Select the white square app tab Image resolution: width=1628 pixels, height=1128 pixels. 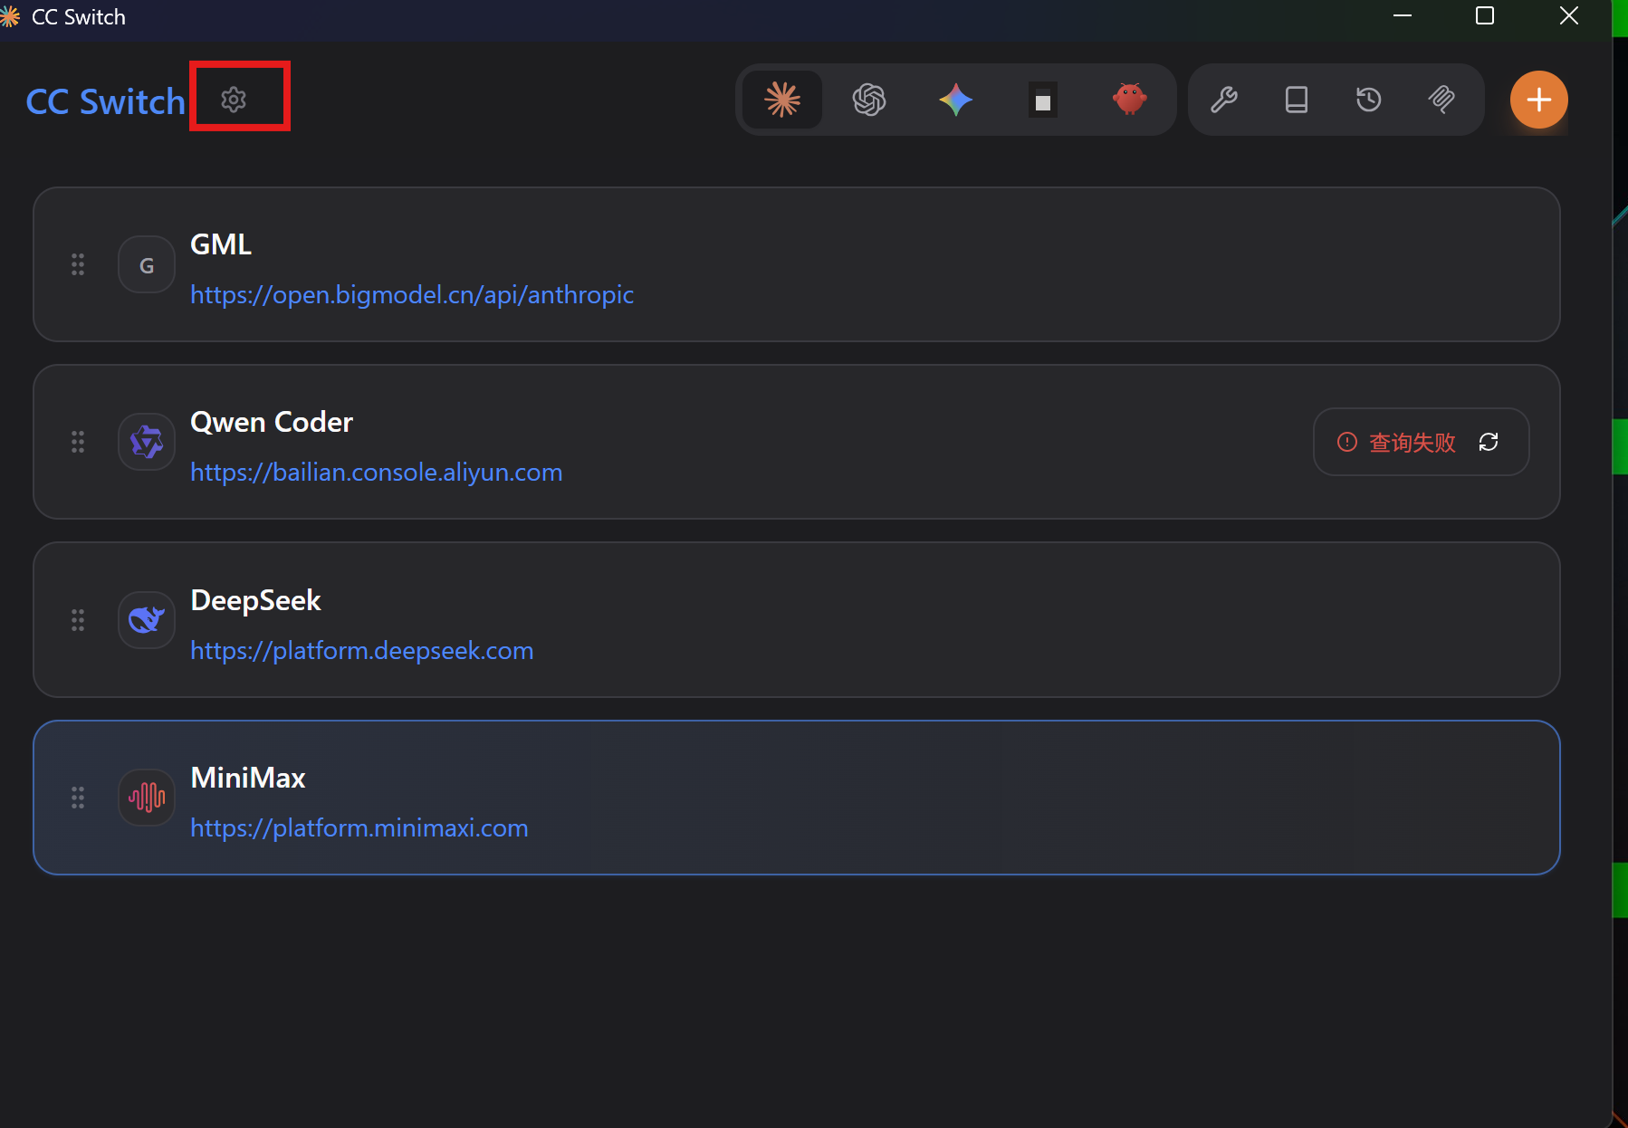click(x=1043, y=100)
